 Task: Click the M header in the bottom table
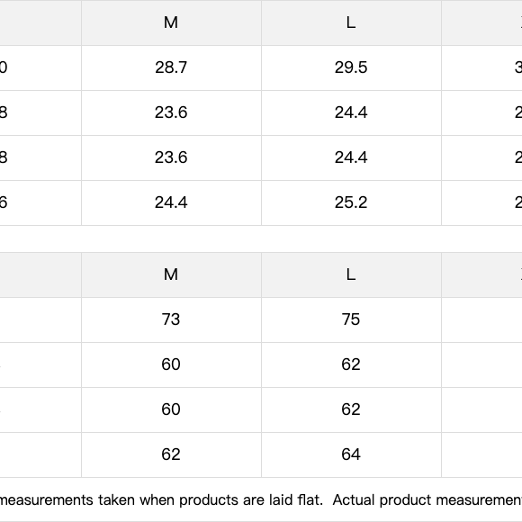point(171,274)
